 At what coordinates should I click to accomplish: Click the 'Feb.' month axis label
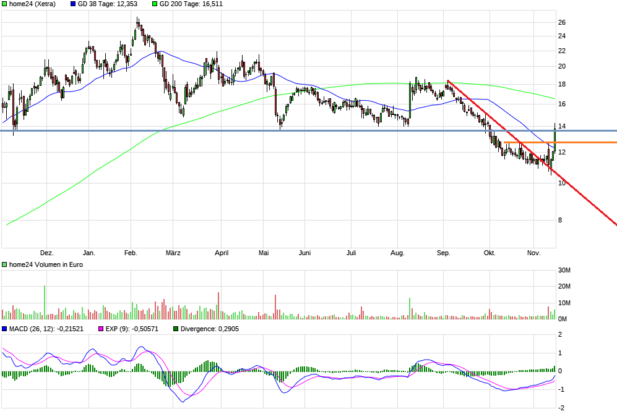click(131, 253)
